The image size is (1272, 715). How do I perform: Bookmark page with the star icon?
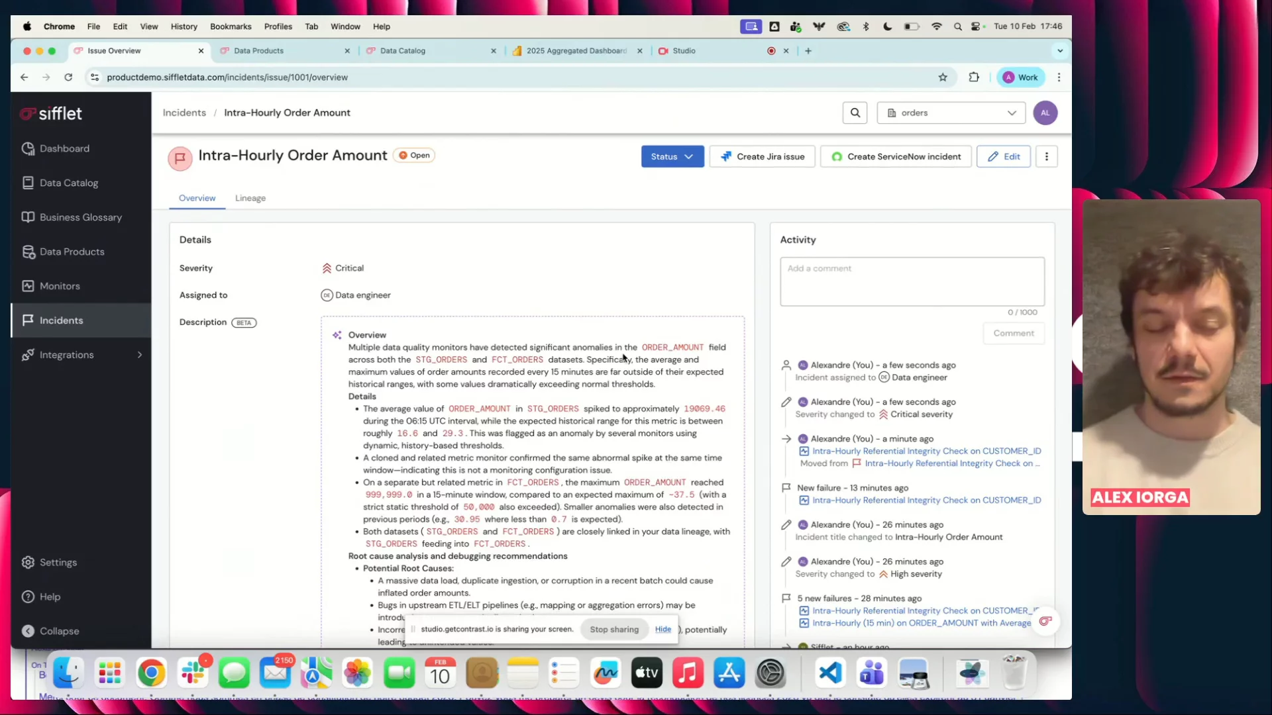click(x=942, y=77)
